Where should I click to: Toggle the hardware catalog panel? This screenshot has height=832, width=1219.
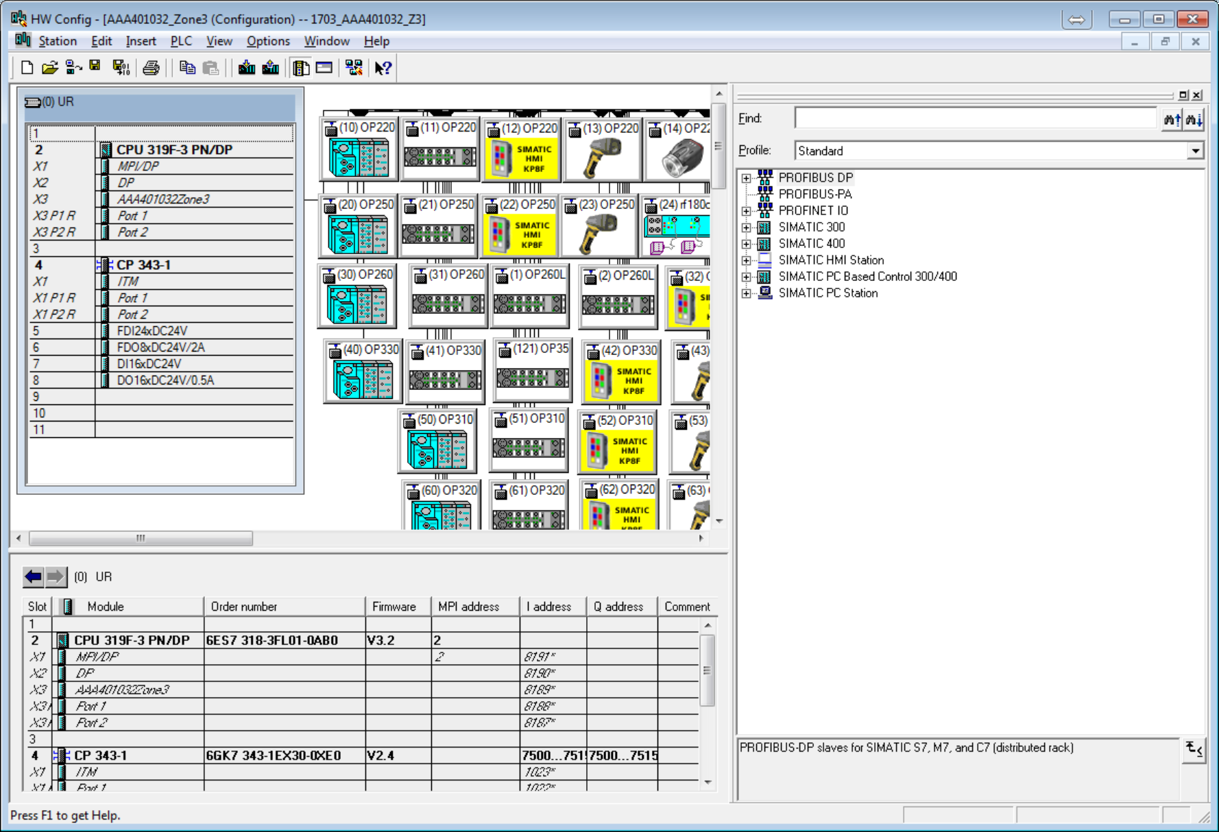301,67
